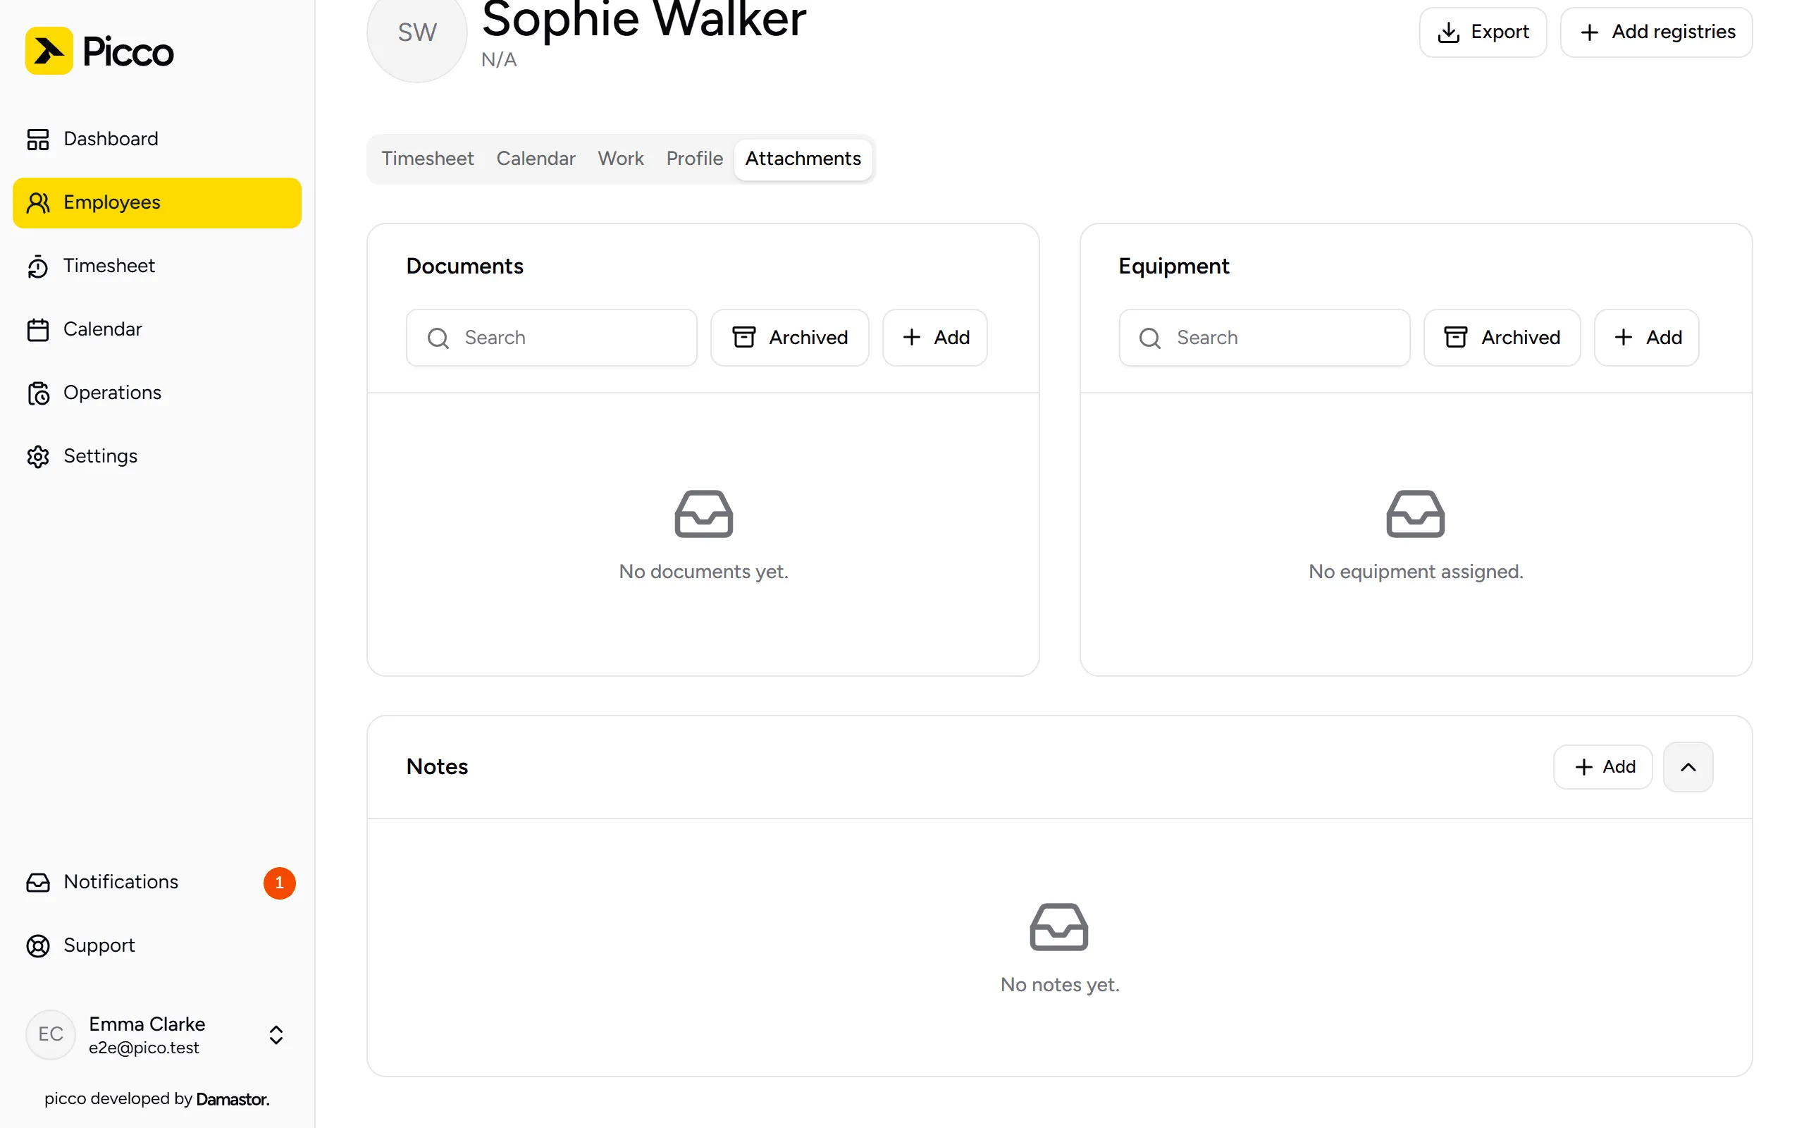This screenshot has width=1804, height=1128.
Task: Click the e2e@pico.test email text
Action: [144, 1048]
